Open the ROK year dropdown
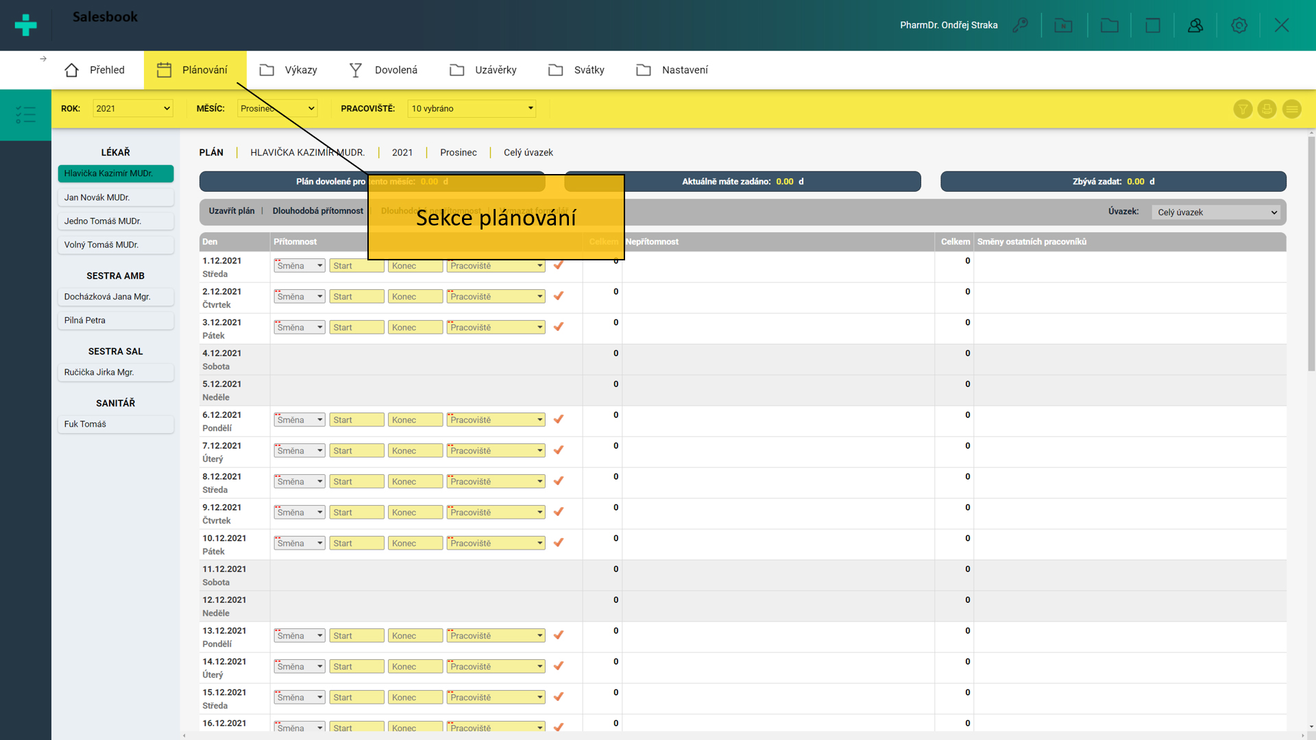The width and height of the screenshot is (1316, 740). coord(132,108)
